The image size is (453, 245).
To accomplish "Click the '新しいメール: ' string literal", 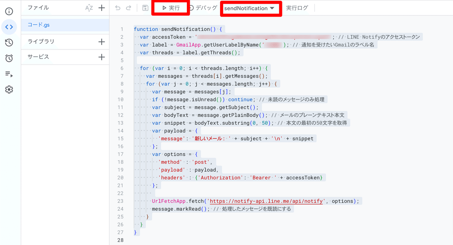I will 211,139.
